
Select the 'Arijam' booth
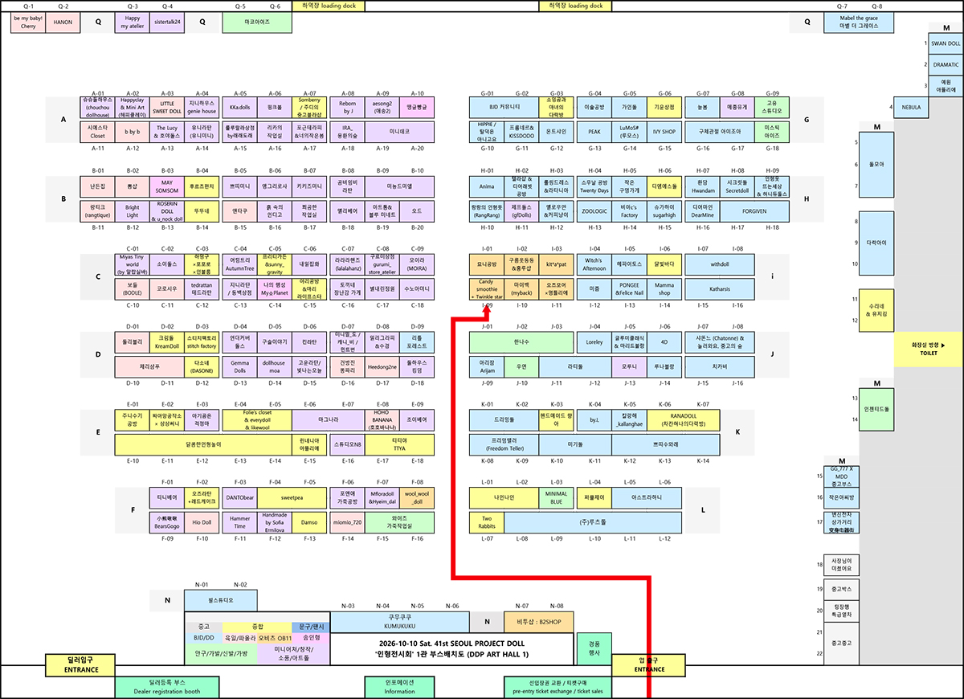coord(487,366)
